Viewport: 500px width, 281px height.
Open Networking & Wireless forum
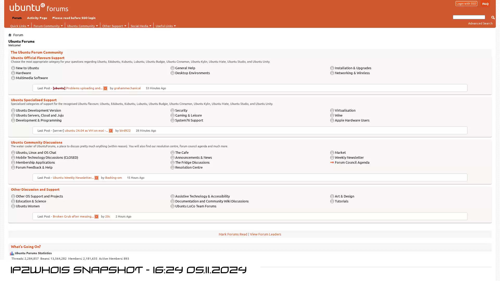(x=352, y=73)
